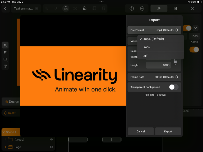Toggle the lower orange switch in the inspector
The height and width of the screenshot is (152, 203).
[x=194, y=50]
